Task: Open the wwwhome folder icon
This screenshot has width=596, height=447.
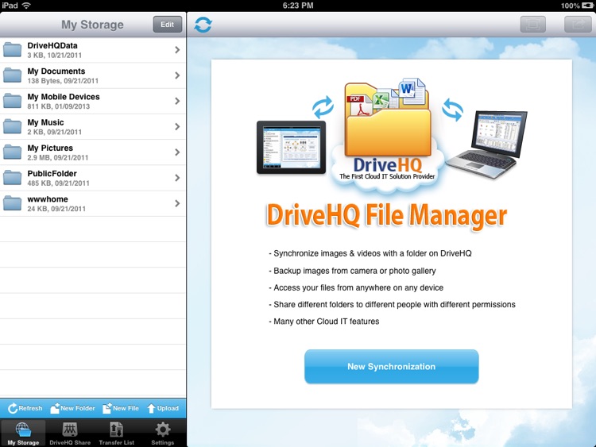Action: pyautogui.click(x=13, y=203)
